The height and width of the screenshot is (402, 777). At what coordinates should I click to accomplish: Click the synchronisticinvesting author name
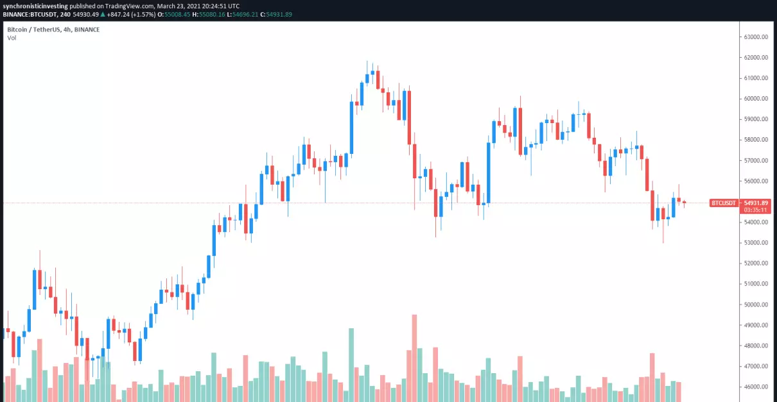point(35,6)
